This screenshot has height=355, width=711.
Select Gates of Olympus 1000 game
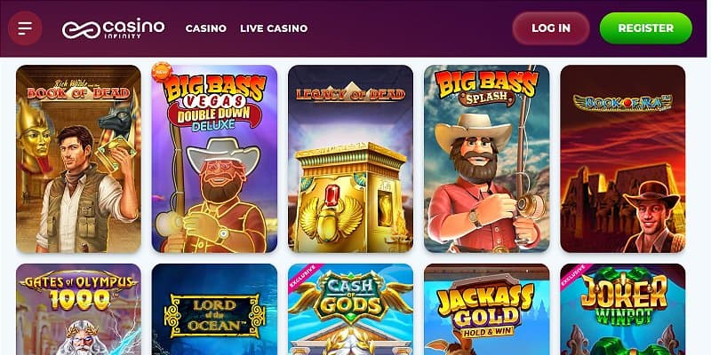[78, 309]
